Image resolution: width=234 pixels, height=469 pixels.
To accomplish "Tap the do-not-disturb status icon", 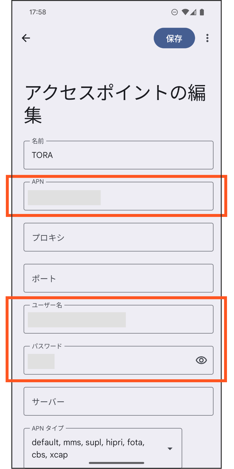I will click(175, 12).
